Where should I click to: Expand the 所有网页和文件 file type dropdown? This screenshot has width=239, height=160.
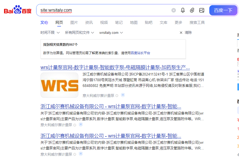[x=79, y=32]
